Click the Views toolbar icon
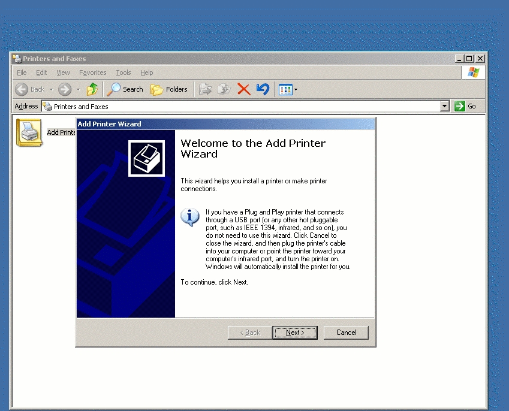509x411 pixels. [285, 89]
